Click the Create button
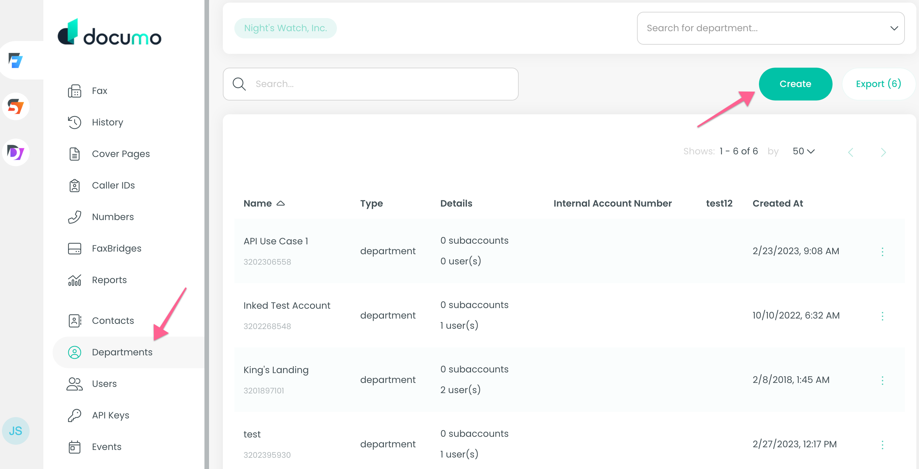Viewport: 919px width, 469px height. (795, 84)
